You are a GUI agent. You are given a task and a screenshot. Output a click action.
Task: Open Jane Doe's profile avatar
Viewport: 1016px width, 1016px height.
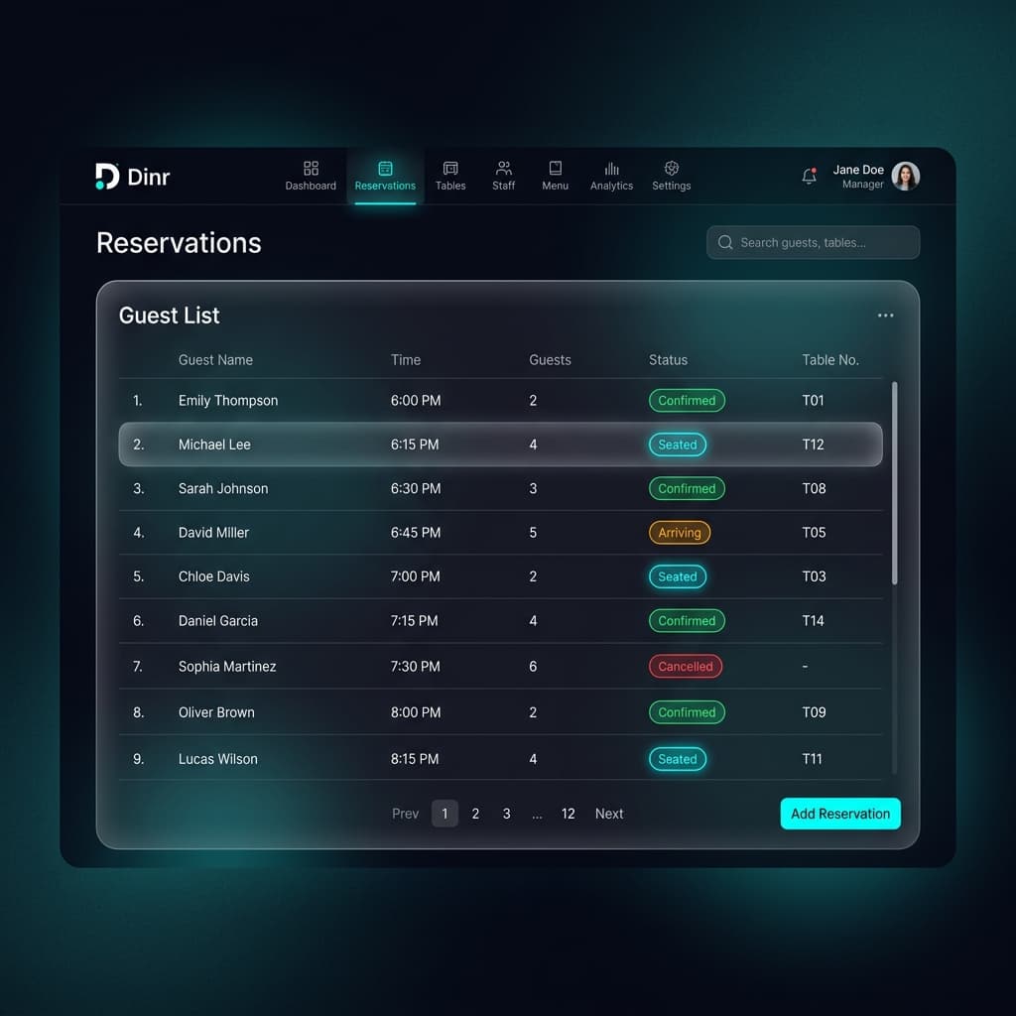[905, 177]
